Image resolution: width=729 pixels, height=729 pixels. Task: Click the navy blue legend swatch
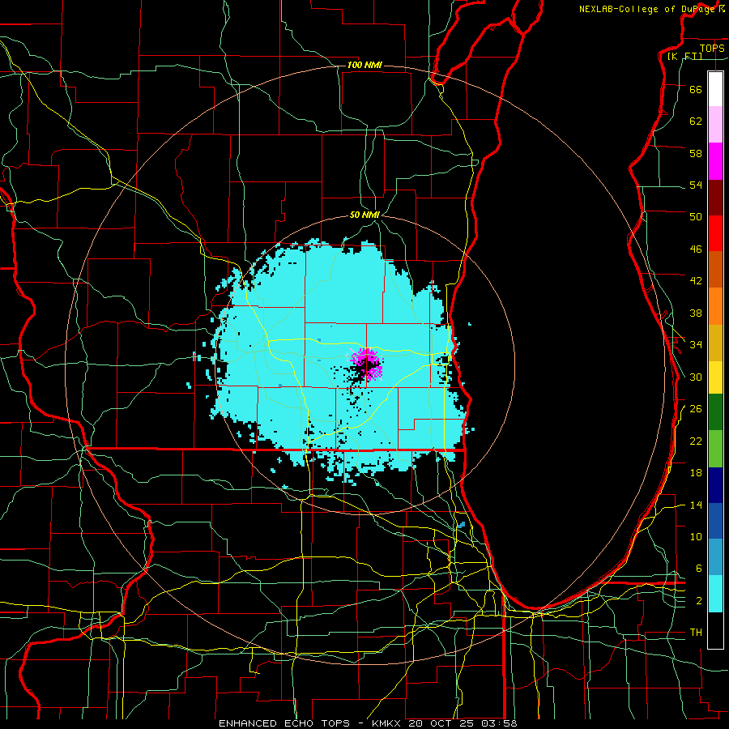715,485
